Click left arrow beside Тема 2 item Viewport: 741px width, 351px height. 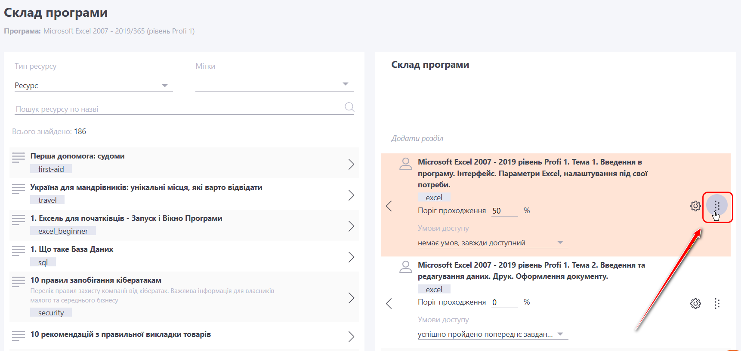tap(389, 304)
